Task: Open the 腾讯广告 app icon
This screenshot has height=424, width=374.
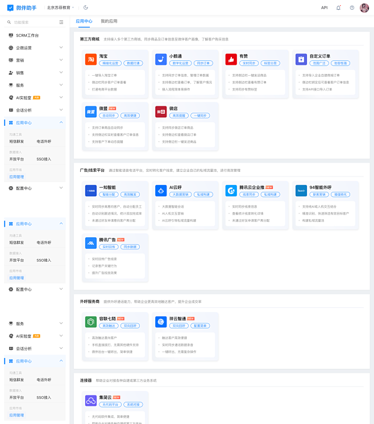Action: point(91,243)
